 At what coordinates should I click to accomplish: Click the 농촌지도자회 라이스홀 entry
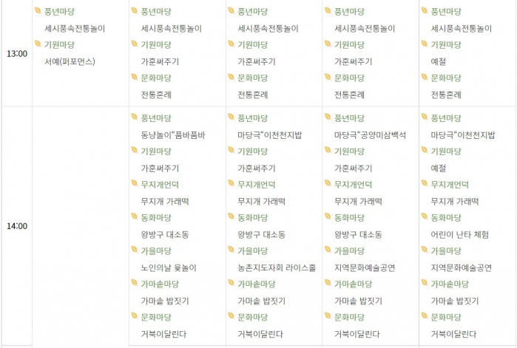pos(276,267)
